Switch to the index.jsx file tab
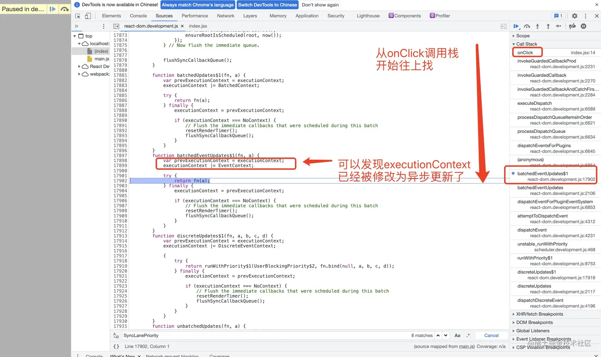The image size is (601, 357). tap(198, 26)
